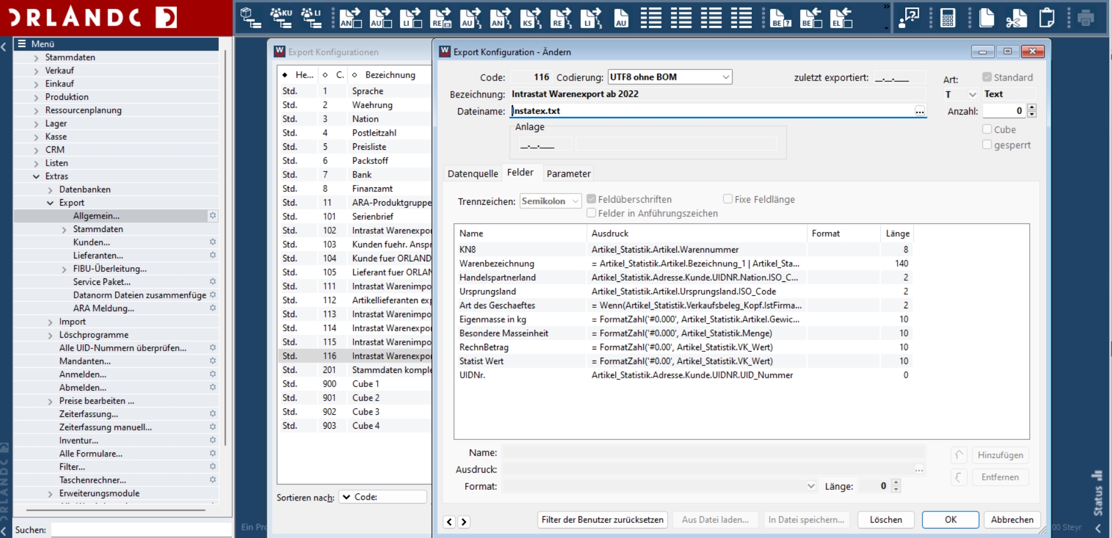Click the gear icon beside Mandanten...
This screenshot has height=538, width=1112.
click(x=213, y=361)
